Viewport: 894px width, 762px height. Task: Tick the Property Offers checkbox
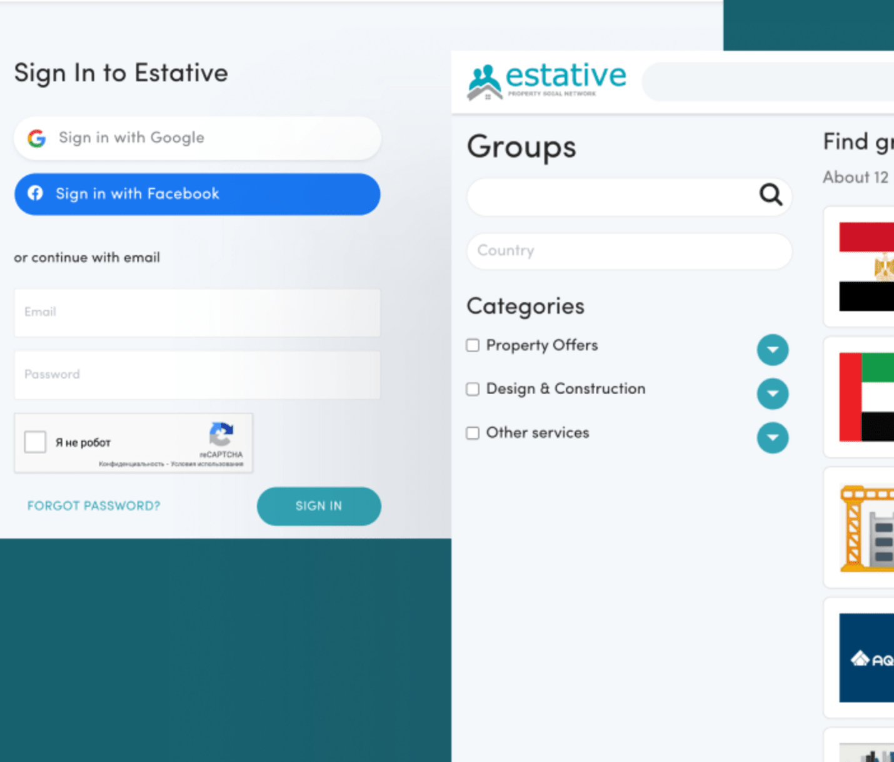tap(473, 345)
